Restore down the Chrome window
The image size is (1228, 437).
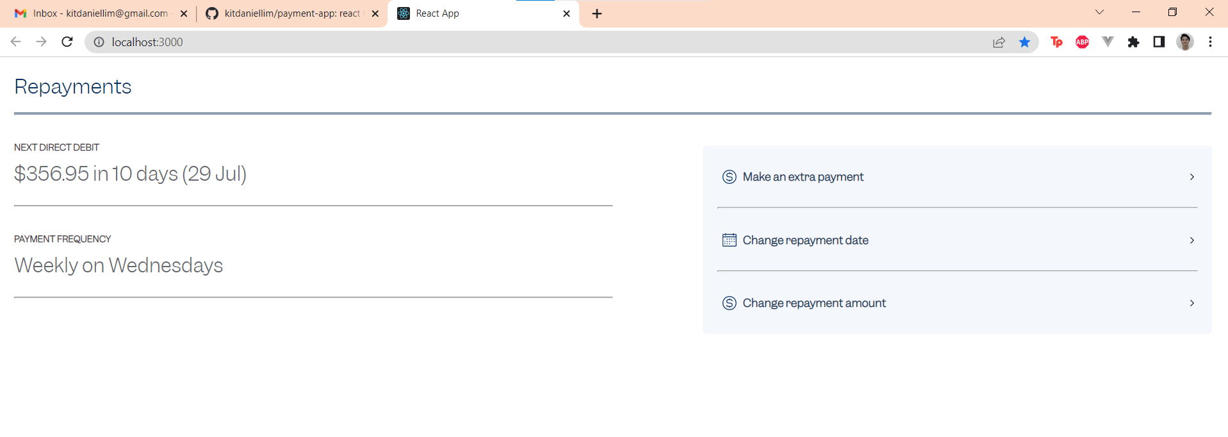[x=1172, y=12]
